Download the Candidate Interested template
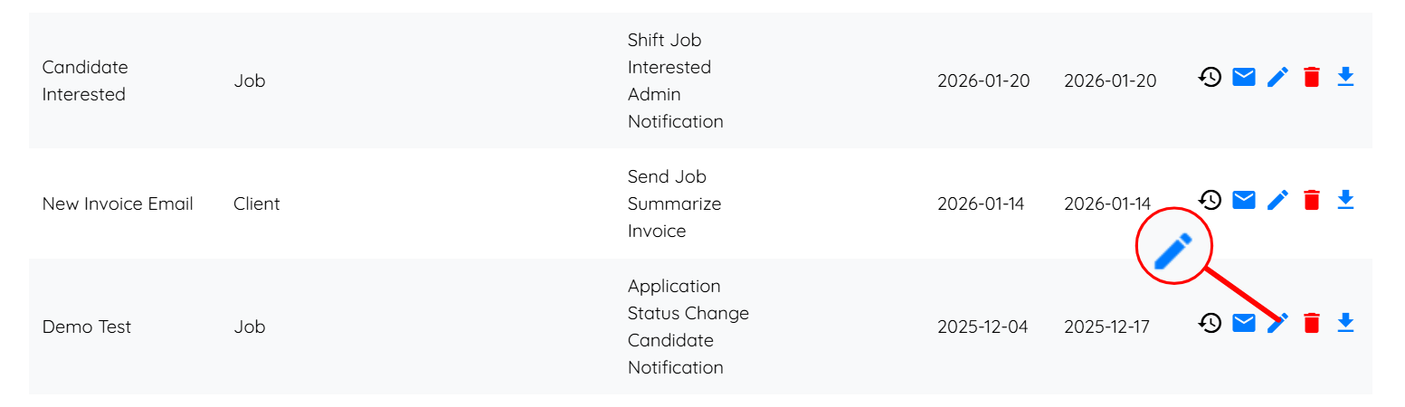 click(x=1345, y=78)
